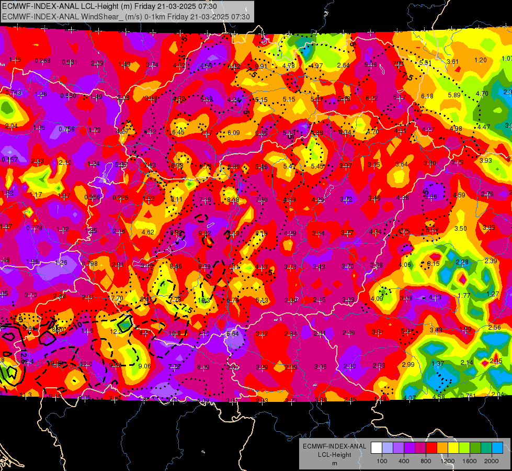The image size is (512, 471).
Task: Pick the orange legend color swatch
Action: [x=442, y=447]
